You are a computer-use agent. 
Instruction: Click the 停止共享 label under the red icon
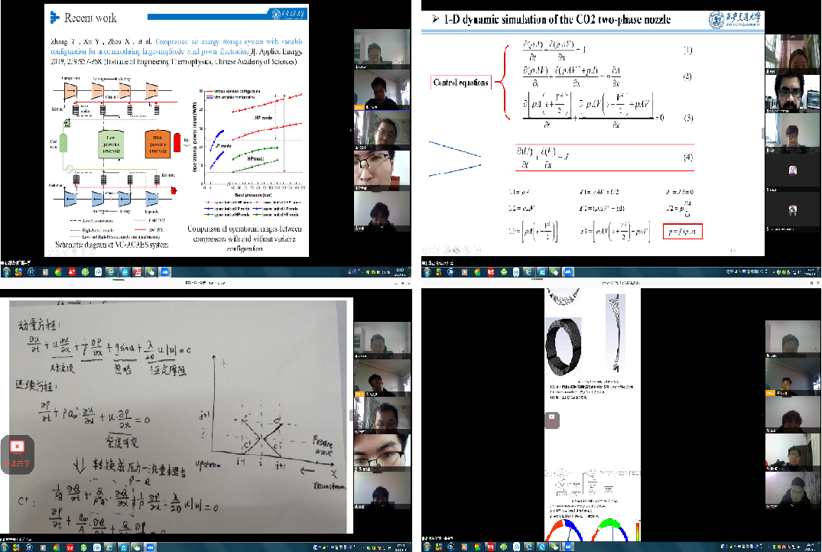pos(18,463)
